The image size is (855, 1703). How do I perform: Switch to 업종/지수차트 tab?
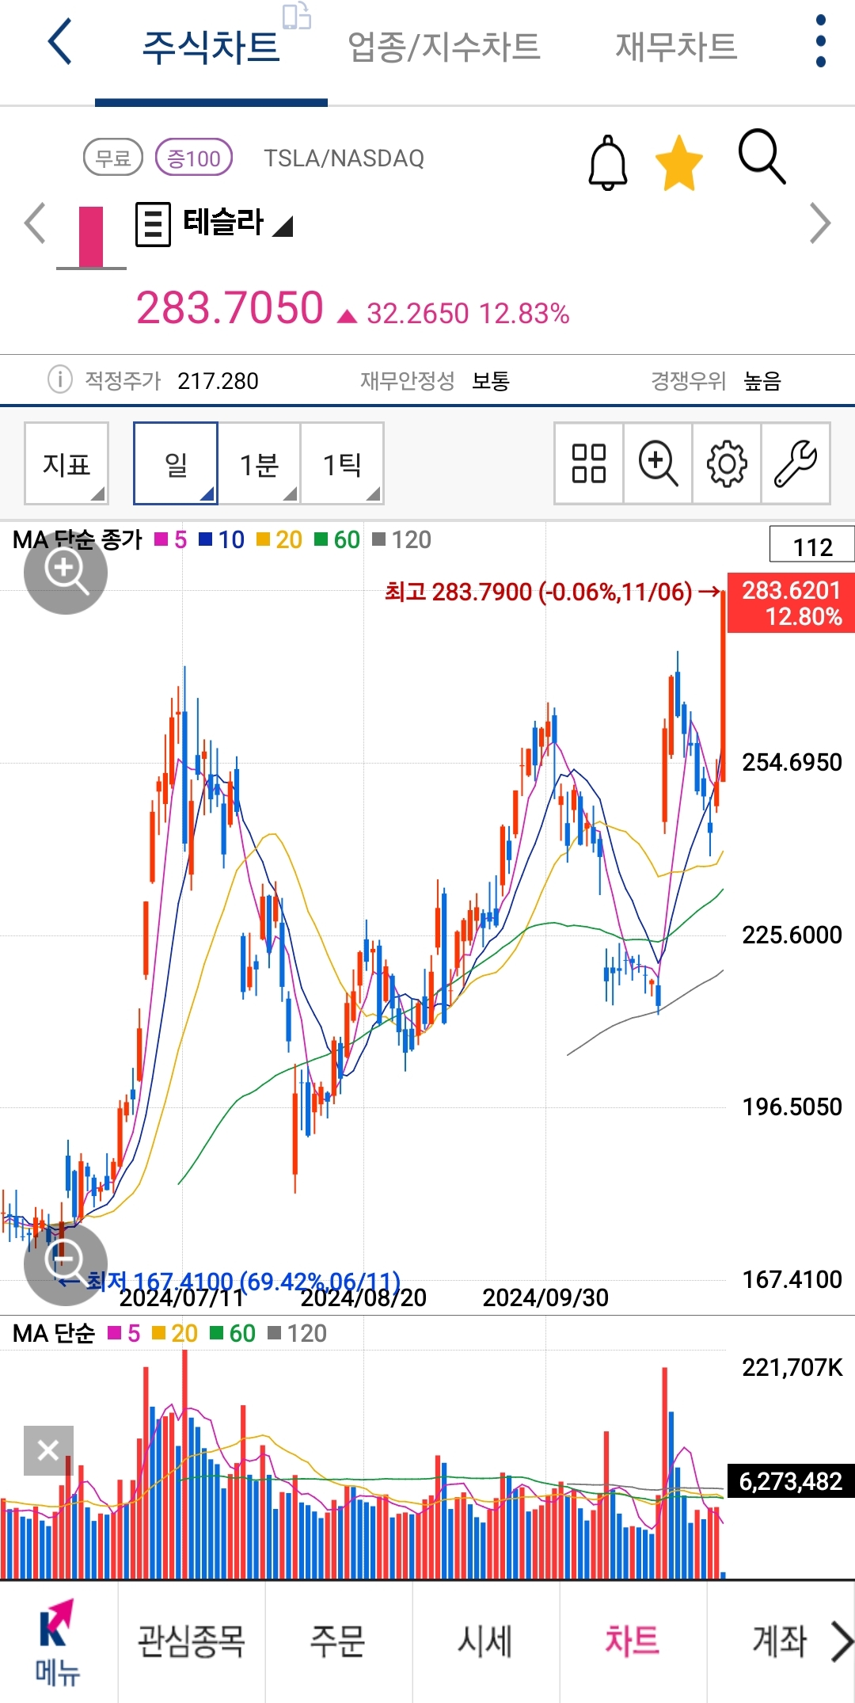[x=444, y=48]
